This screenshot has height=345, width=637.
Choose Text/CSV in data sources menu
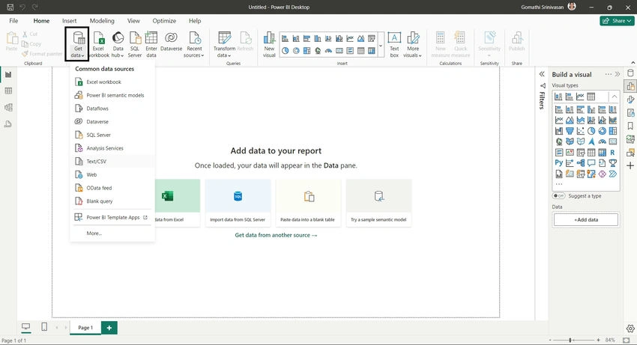[x=112, y=162]
